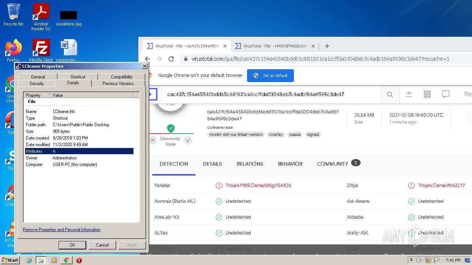Switch to General tab in CCleaner Properties
472x265 pixels.
pos(38,77)
